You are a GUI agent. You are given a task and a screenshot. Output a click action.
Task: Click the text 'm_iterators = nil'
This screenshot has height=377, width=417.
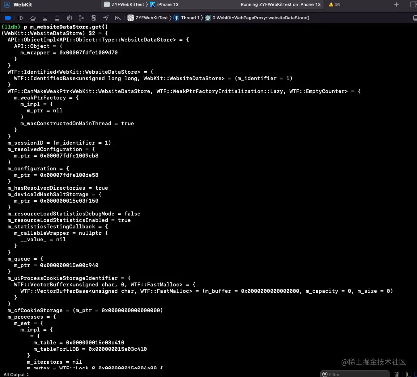(x=54, y=362)
